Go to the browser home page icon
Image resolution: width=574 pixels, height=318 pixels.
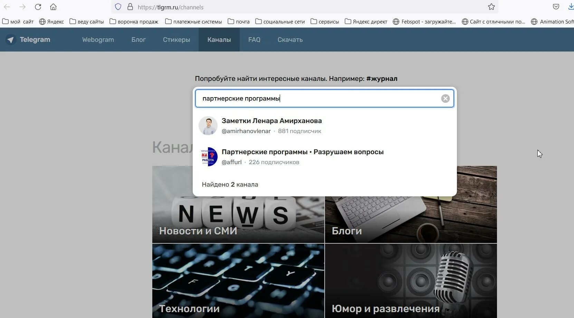[53, 7]
